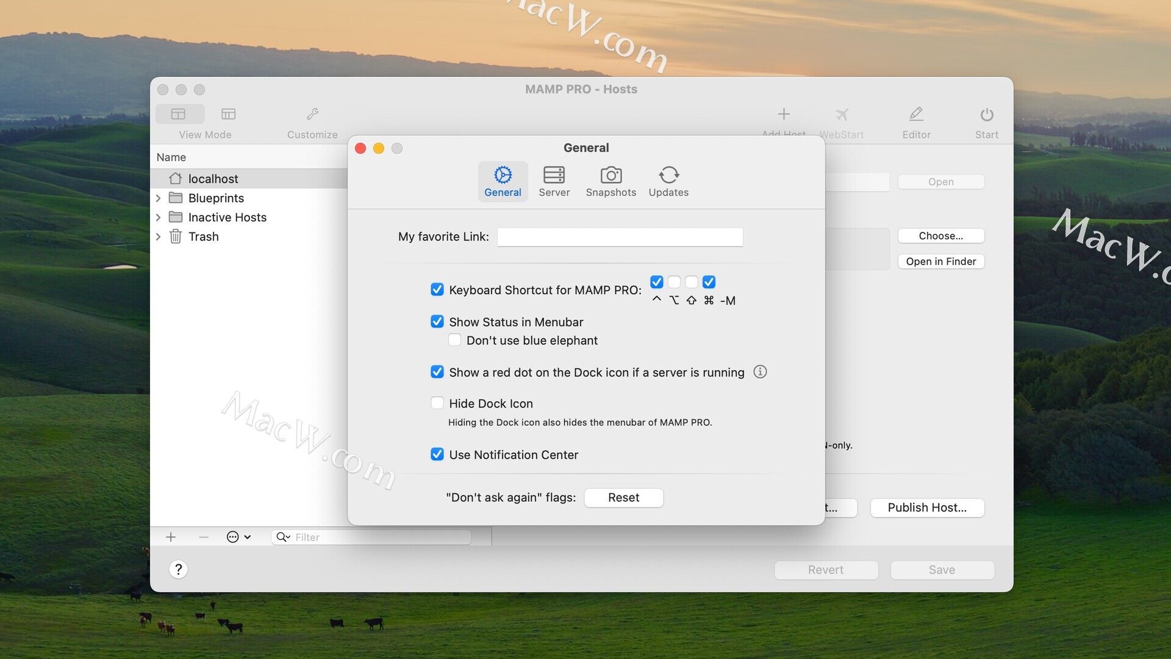Viewport: 1171px width, 659px height.
Task: Close the General preferences window
Action: pos(360,148)
